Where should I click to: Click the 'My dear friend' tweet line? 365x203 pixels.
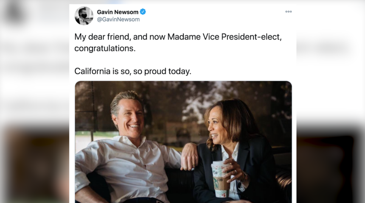point(105,37)
